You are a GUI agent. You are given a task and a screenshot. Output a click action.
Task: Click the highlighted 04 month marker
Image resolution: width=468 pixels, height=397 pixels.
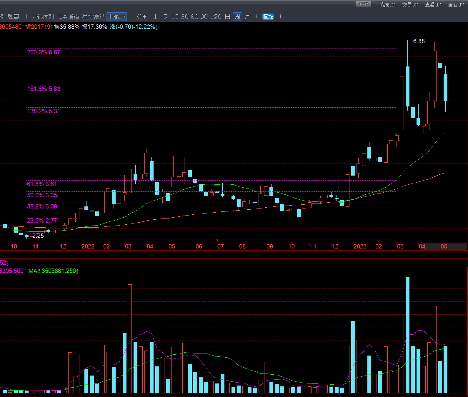[x=422, y=246]
